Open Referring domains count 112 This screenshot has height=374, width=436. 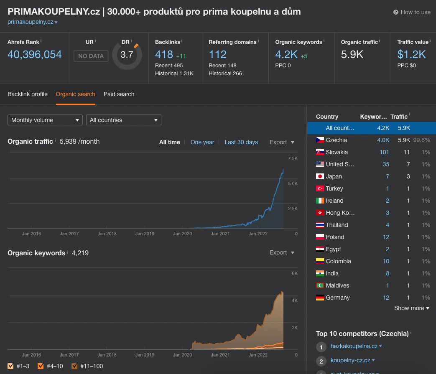(x=218, y=54)
